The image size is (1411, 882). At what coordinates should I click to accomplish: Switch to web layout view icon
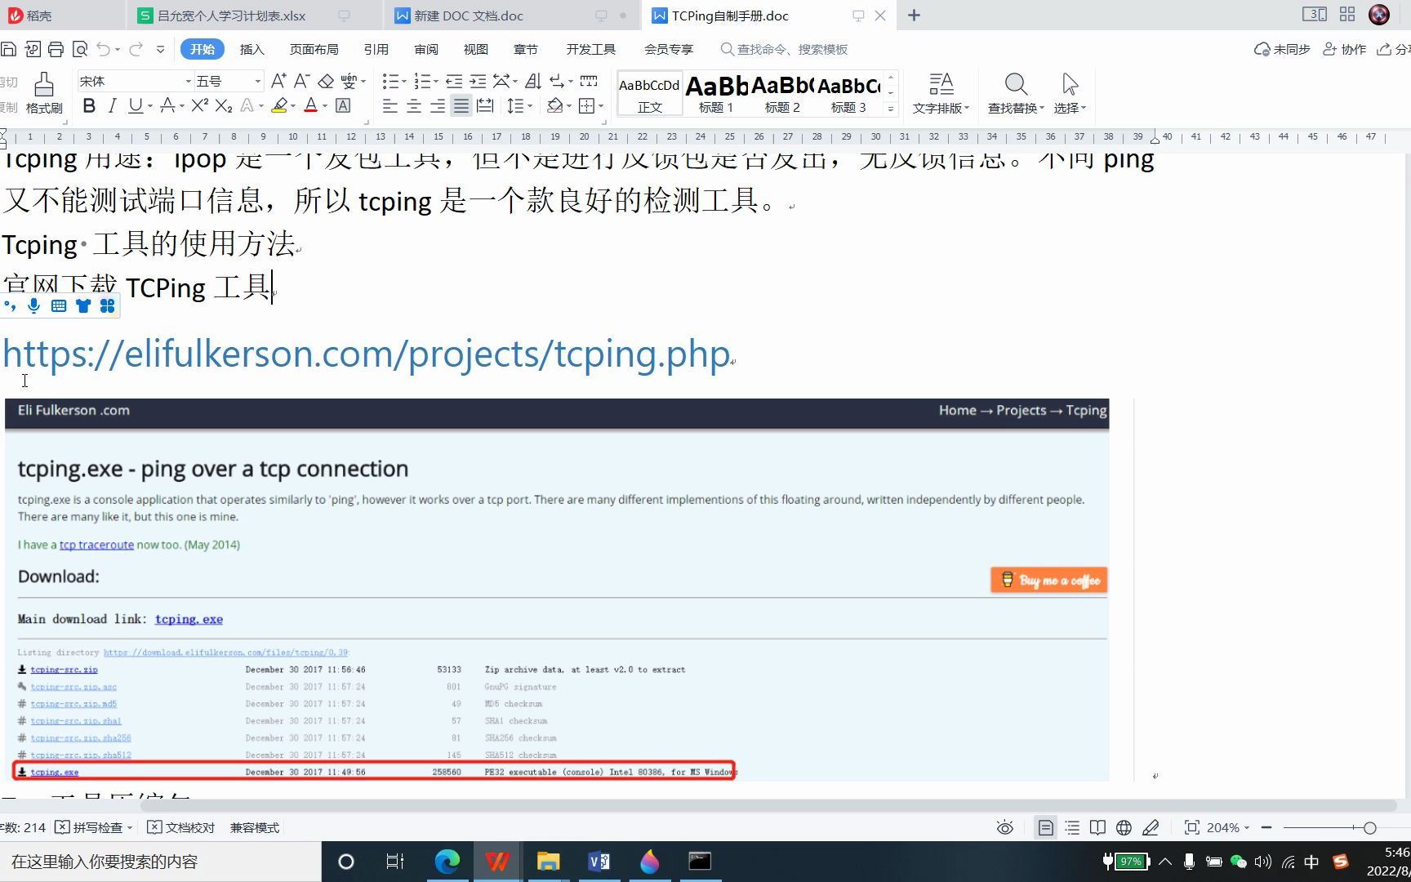pyautogui.click(x=1124, y=827)
